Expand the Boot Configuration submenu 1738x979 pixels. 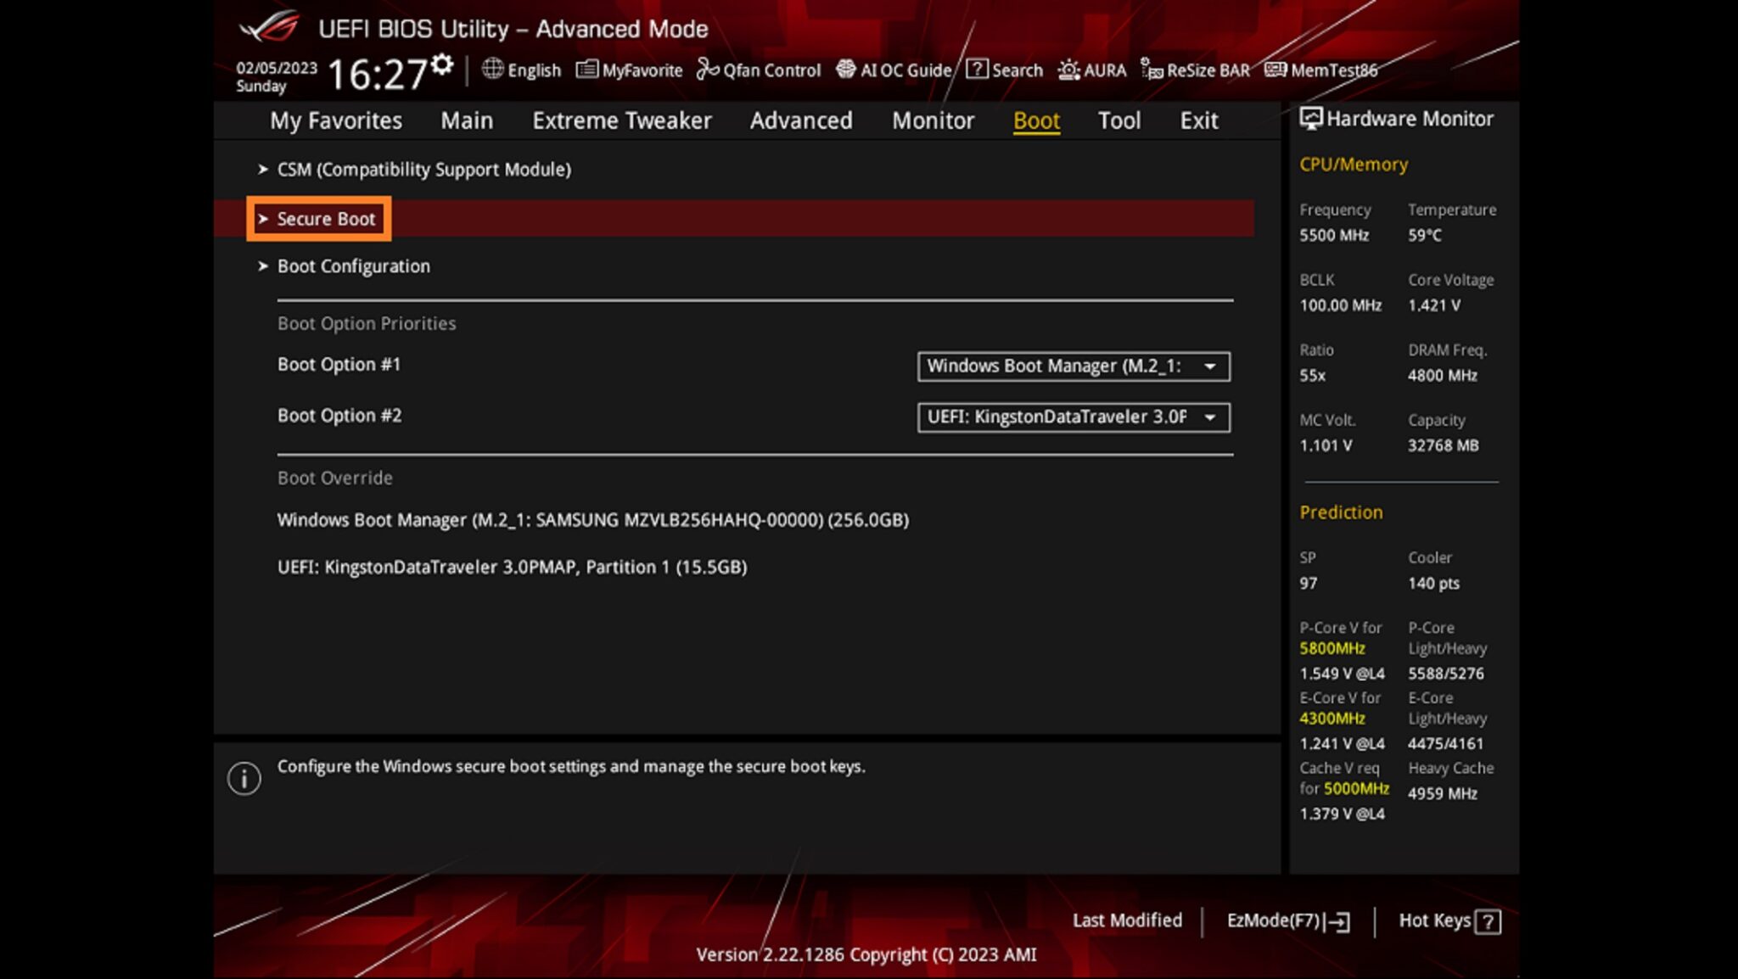(353, 266)
